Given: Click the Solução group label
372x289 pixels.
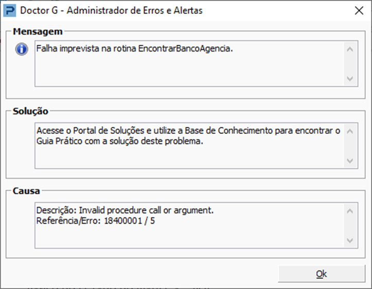Looking at the screenshot, I should click(x=30, y=111).
